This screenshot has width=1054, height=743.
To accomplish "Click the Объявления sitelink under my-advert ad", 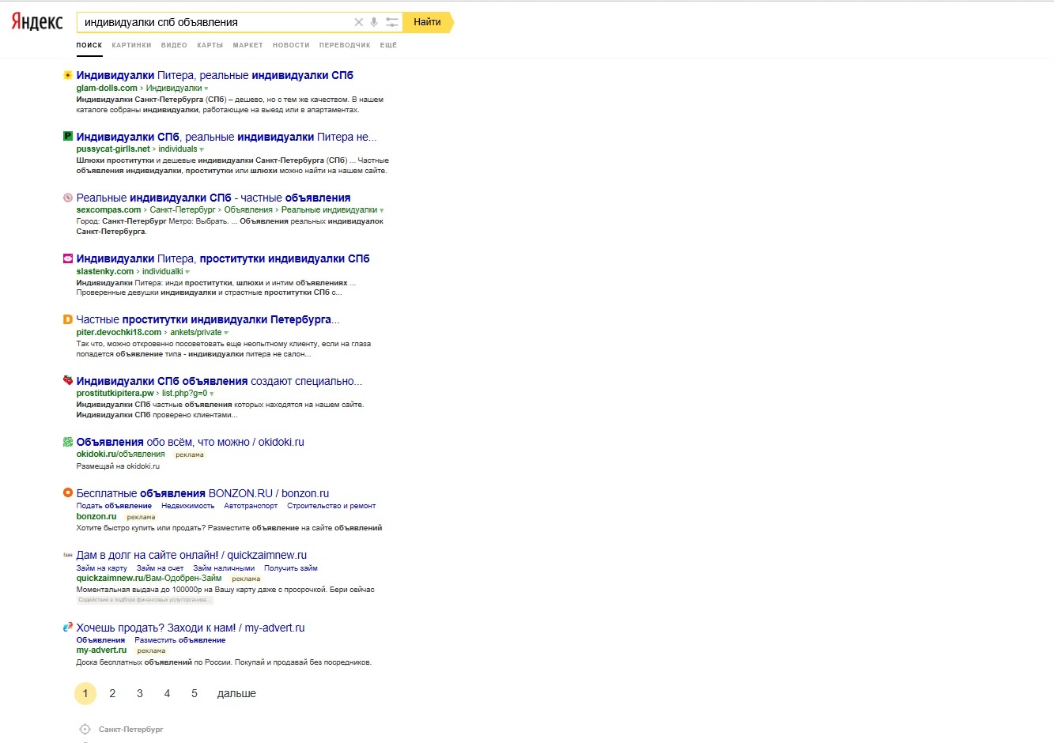I will (x=100, y=640).
